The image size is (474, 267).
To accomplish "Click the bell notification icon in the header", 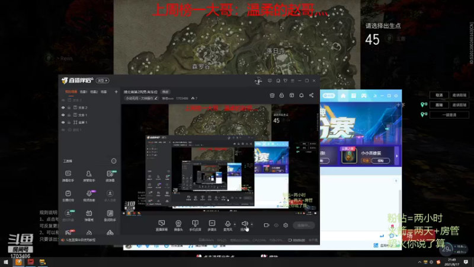I will click(302, 96).
